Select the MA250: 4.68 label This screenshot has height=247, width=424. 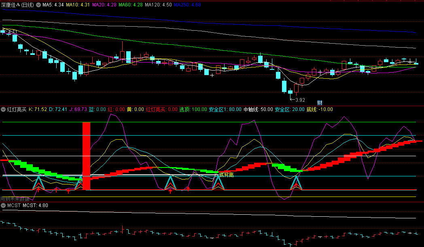coord(187,5)
